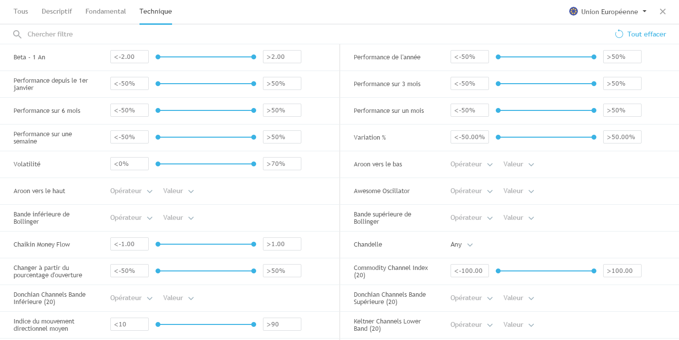Screen dimensions: 679x340
Task: Close the filter panel
Action: 662,12
